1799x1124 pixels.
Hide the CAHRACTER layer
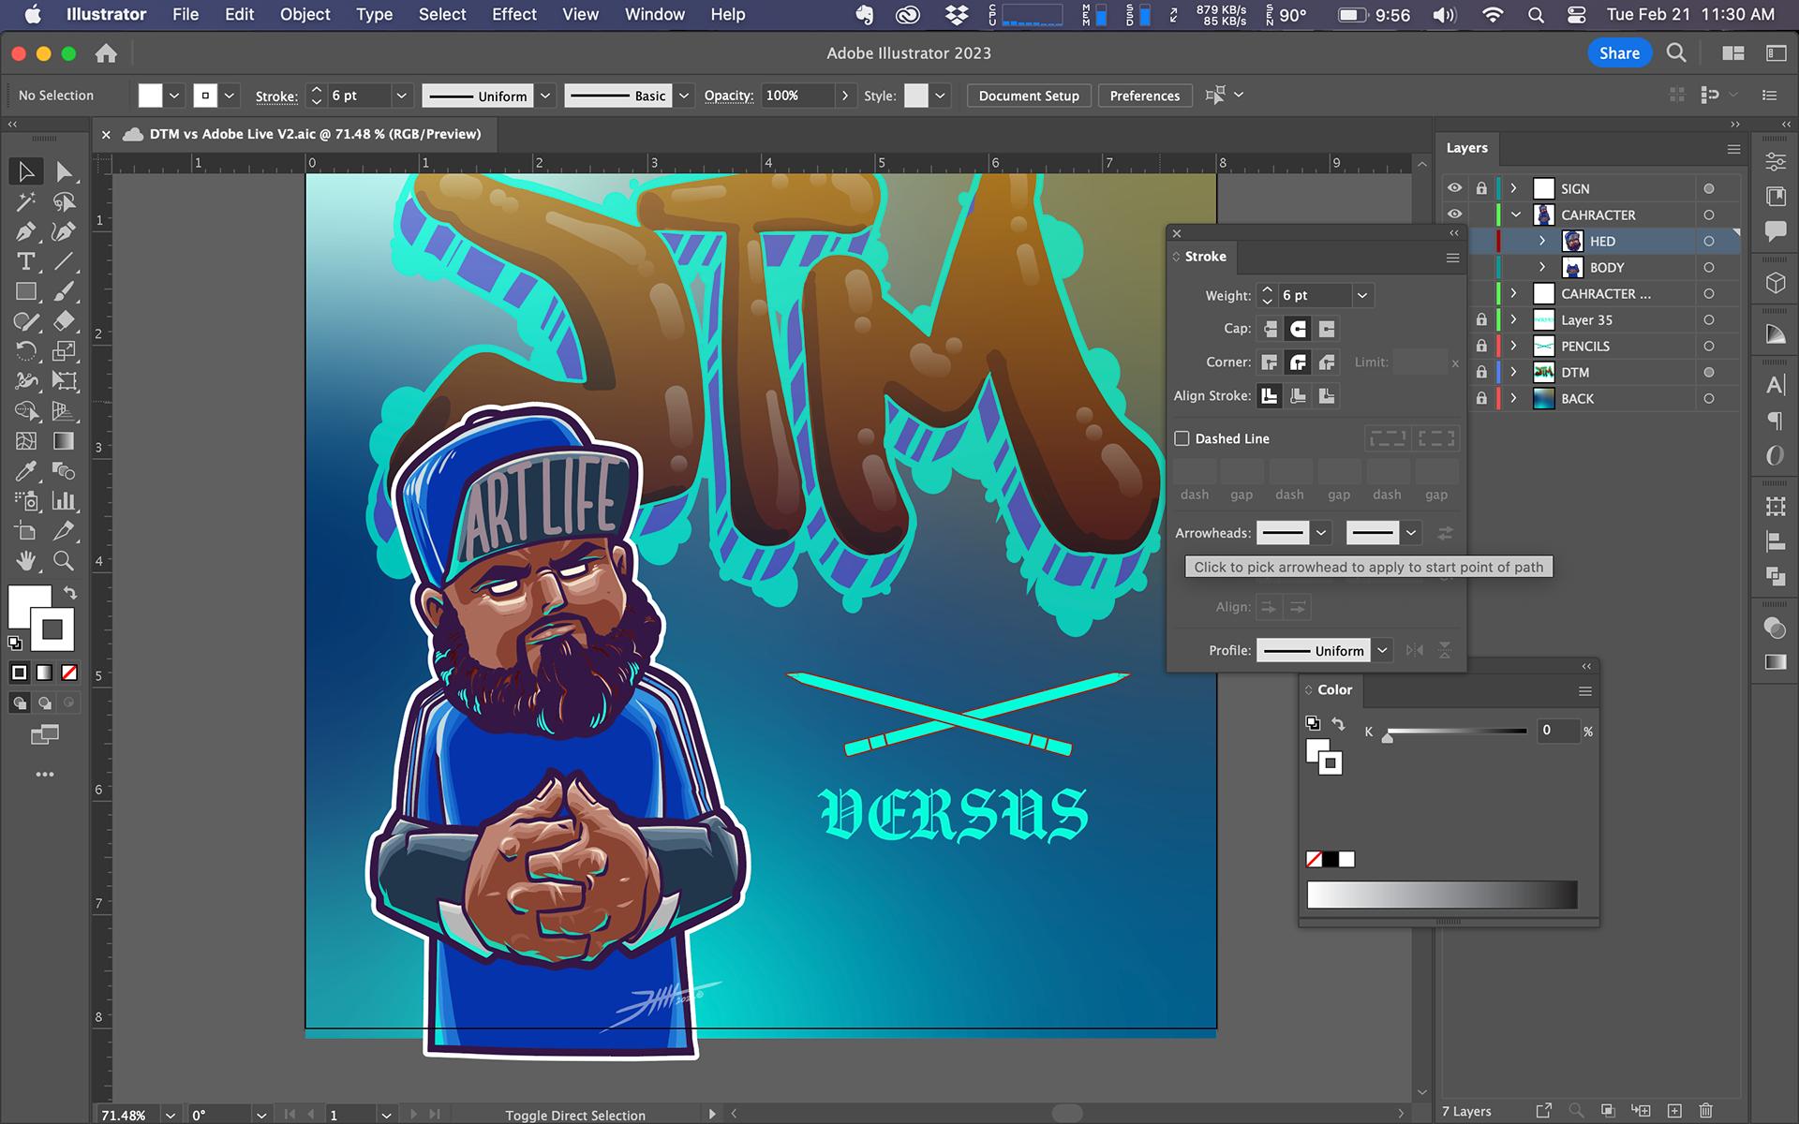pos(1454,214)
